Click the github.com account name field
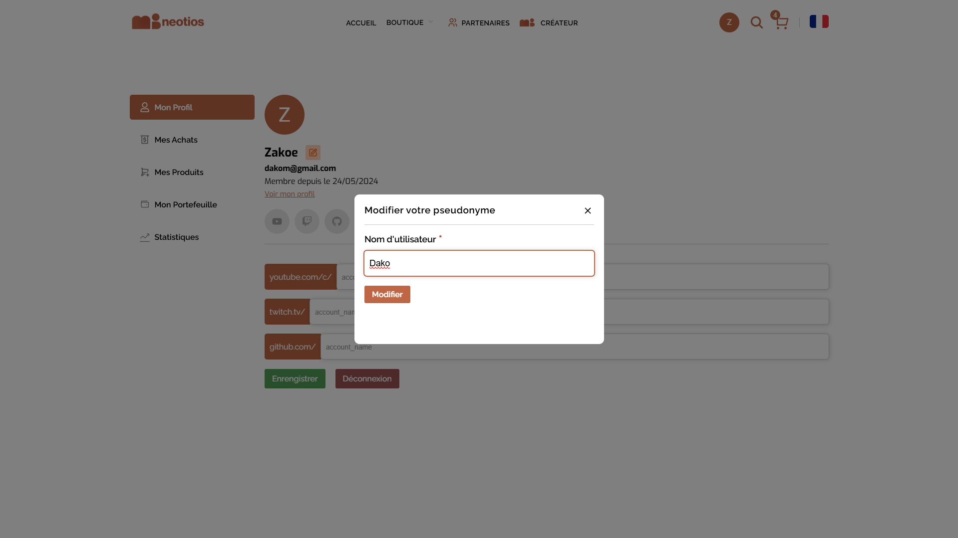The width and height of the screenshot is (958, 538). 714,347
